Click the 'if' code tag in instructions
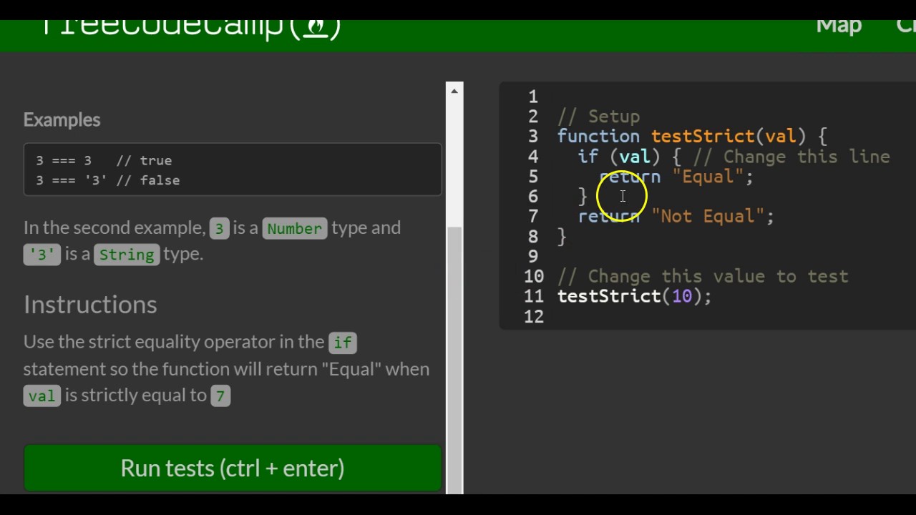The width and height of the screenshot is (916, 515). [x=342, y=343]
